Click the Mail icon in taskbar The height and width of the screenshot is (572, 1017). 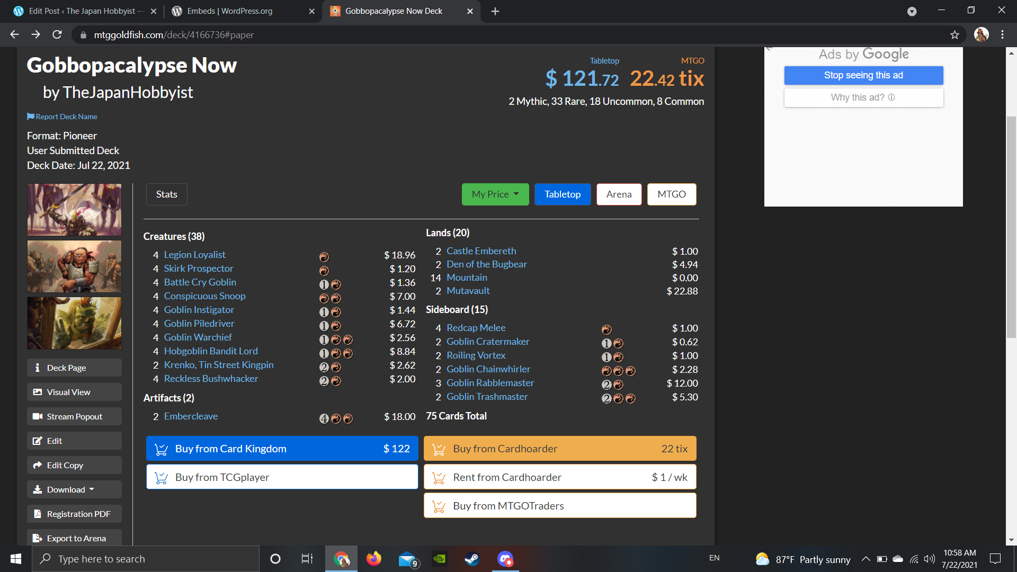(x=407, y=559)
